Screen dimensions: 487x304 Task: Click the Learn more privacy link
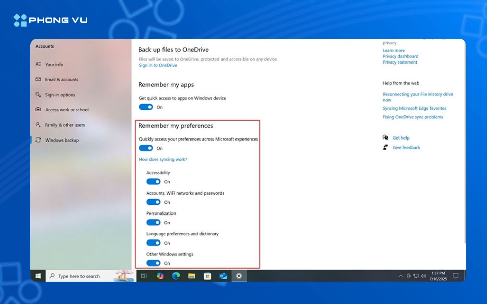pos(394,50)
